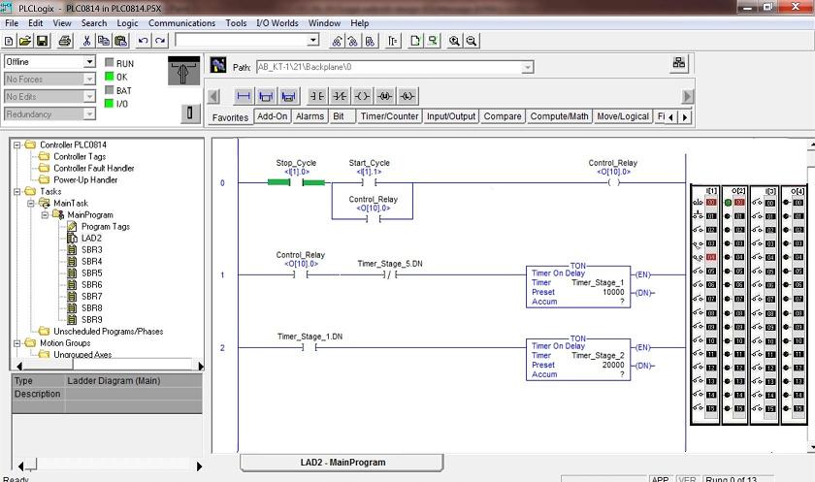Insert an Examine On (XIC) contact instruction
The height and width of the screenshot is (482, 815).
pos(317,96)
